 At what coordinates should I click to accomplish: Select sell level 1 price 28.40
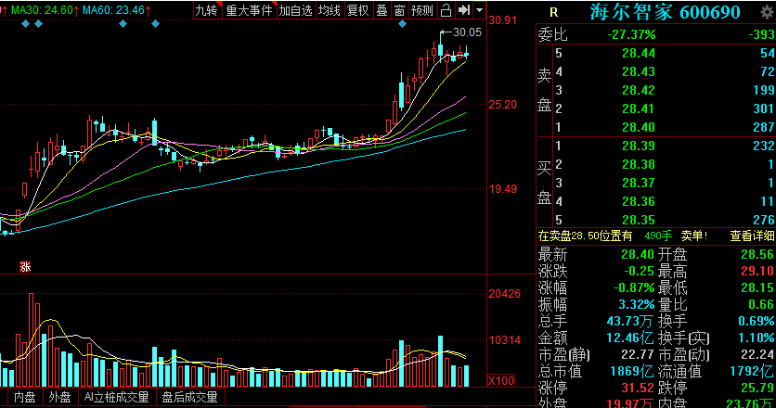(x=639, y=127)
